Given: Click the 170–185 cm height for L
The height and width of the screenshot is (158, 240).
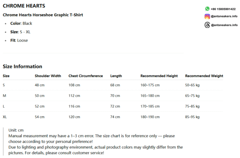Looking at the screenshot, I should [150, 106].
